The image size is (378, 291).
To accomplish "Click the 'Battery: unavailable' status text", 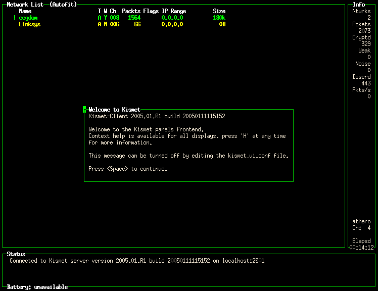I will pos(37,287).
